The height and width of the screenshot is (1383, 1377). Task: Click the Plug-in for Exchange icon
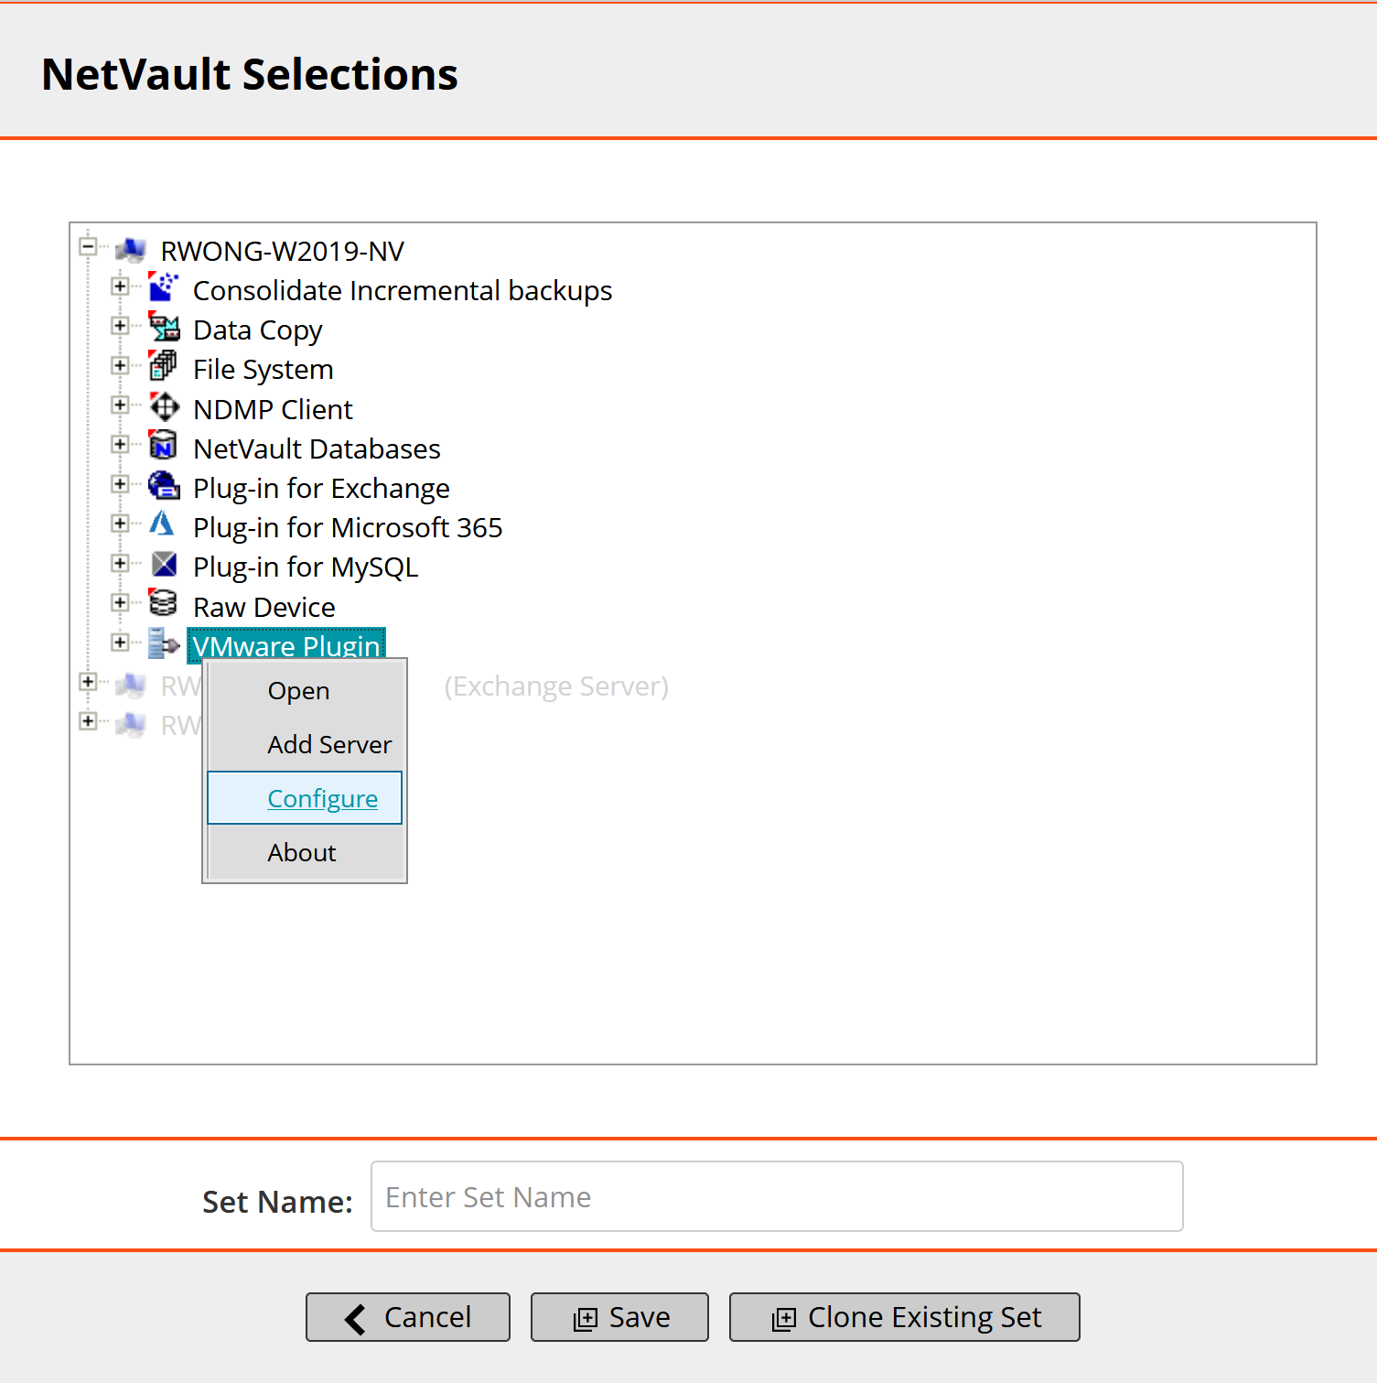(x=164, y=484)
